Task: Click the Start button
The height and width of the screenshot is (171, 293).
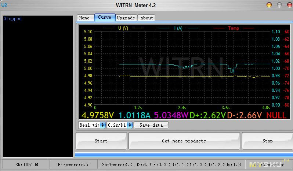Action: click(101, 141)
